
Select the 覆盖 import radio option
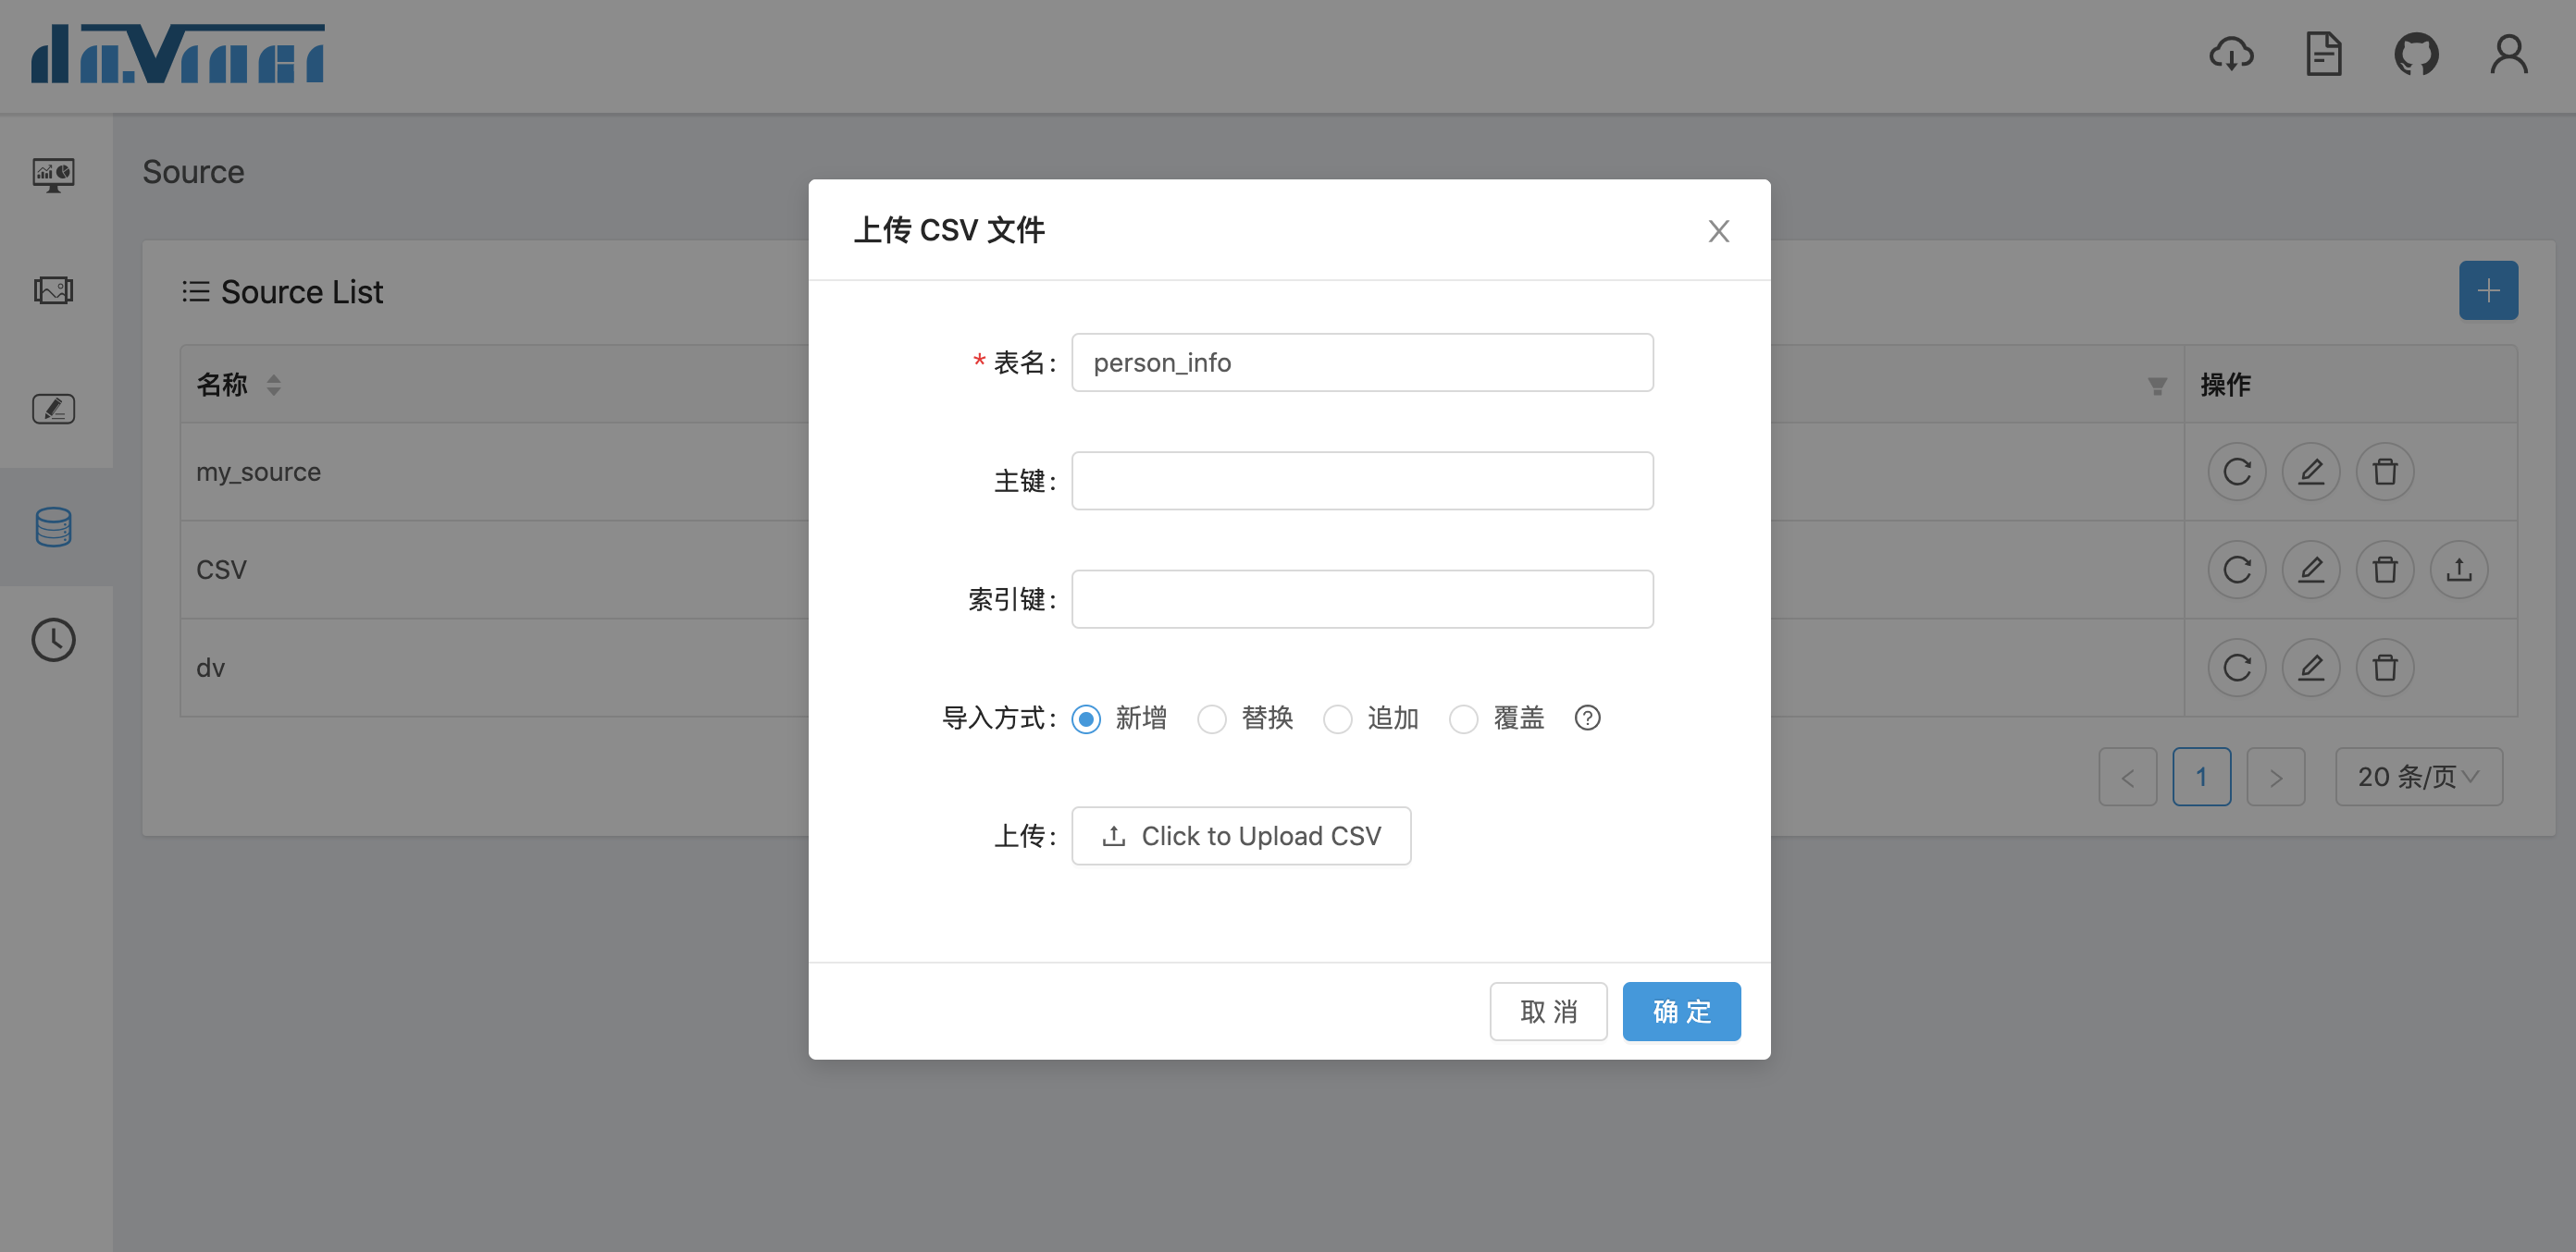[1463, 718]
